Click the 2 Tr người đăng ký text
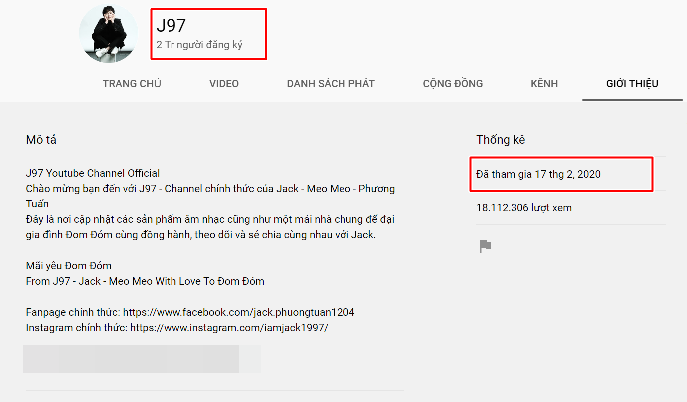This screenshot has width=687, height=402. pos(199,45)
